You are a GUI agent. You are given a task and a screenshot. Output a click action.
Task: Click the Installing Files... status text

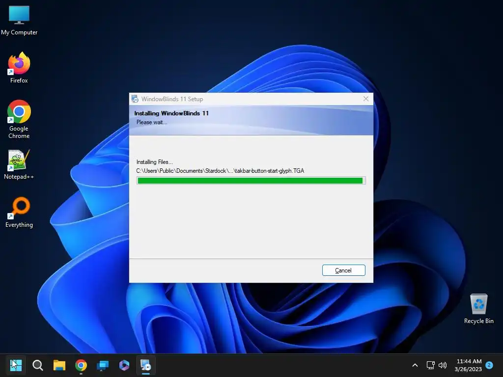tap(155, 162)
